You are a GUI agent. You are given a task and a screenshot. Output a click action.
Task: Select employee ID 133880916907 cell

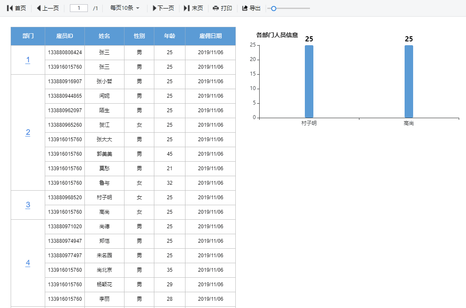point(65,81)
